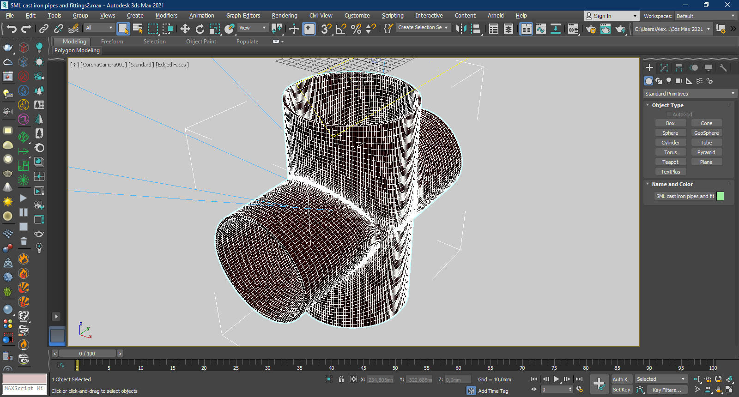Image resolution: width=739 pixels, height=397 pixels.
Task: Choose the Select and Move tool
Action: tap(185, 29)
